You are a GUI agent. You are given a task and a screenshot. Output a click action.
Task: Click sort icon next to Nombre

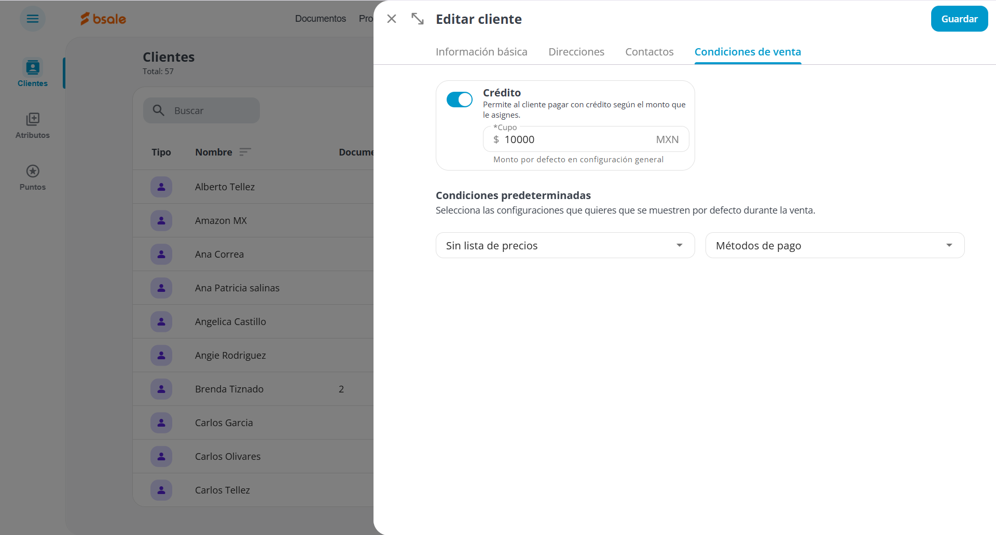pos(245,152)
